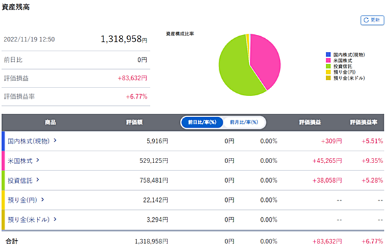Screen dimensions: 386x250
Task: Click the 評価損益率 column header
Action: coord(364,122)
